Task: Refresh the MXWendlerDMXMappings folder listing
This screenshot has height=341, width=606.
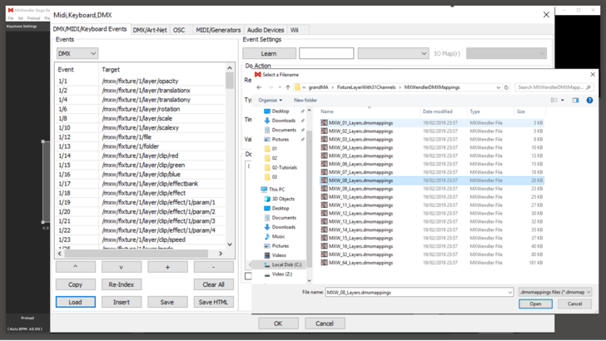Action: coord(506,87)
